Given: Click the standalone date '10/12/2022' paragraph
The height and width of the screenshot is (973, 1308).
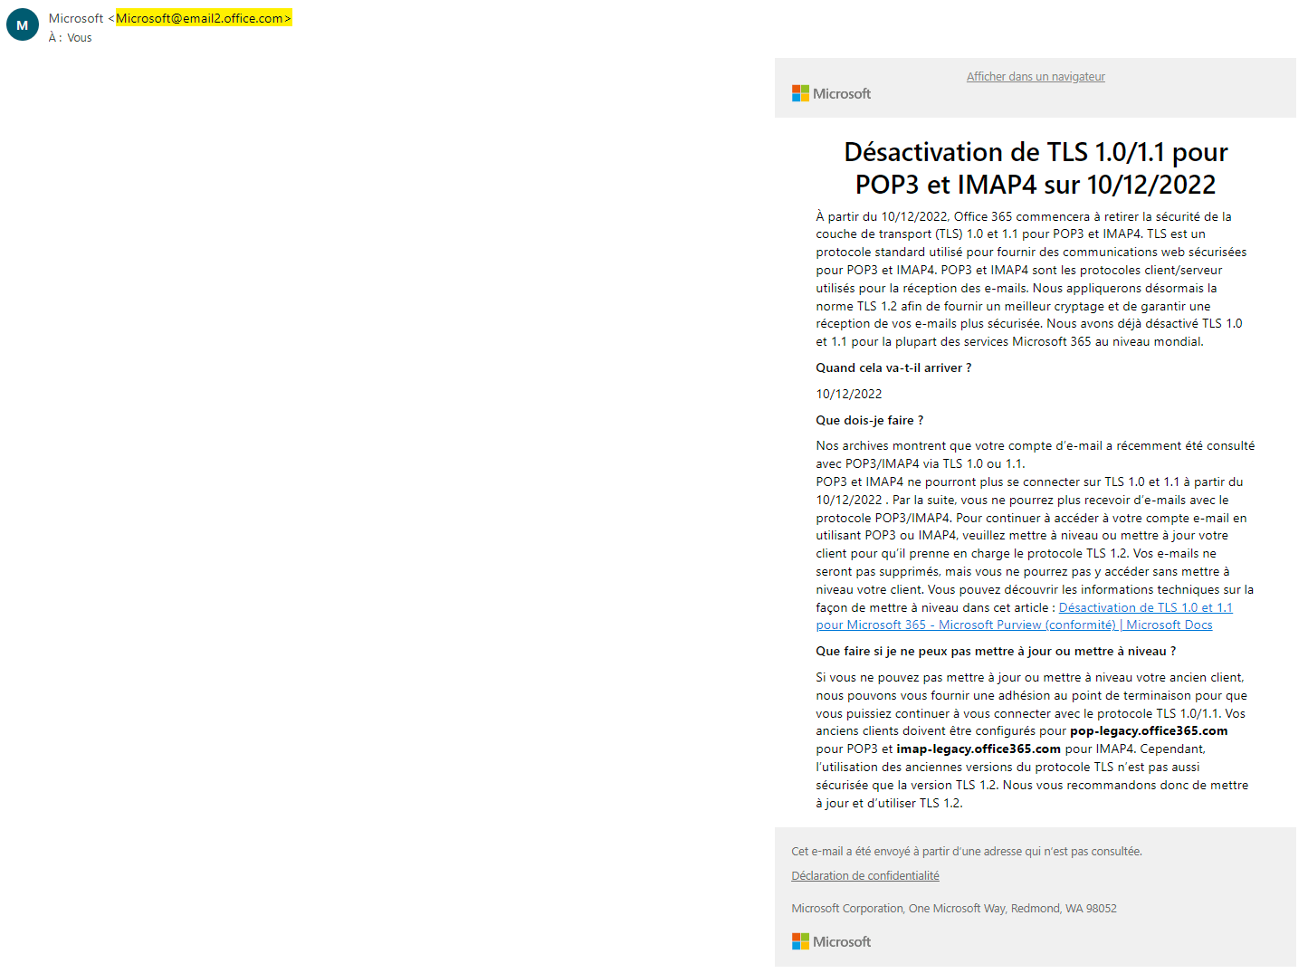Looking at the screenshot, I should click(849, 394).
